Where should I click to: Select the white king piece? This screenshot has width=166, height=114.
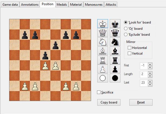pyautogui.click(x=102, y=24)
